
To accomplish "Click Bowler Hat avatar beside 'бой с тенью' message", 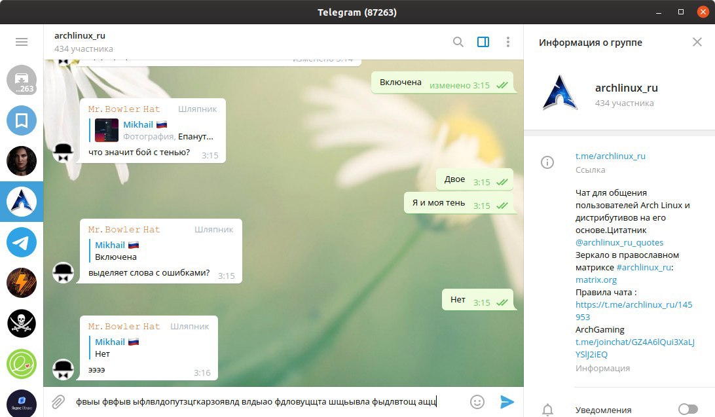I will (63, 153).
